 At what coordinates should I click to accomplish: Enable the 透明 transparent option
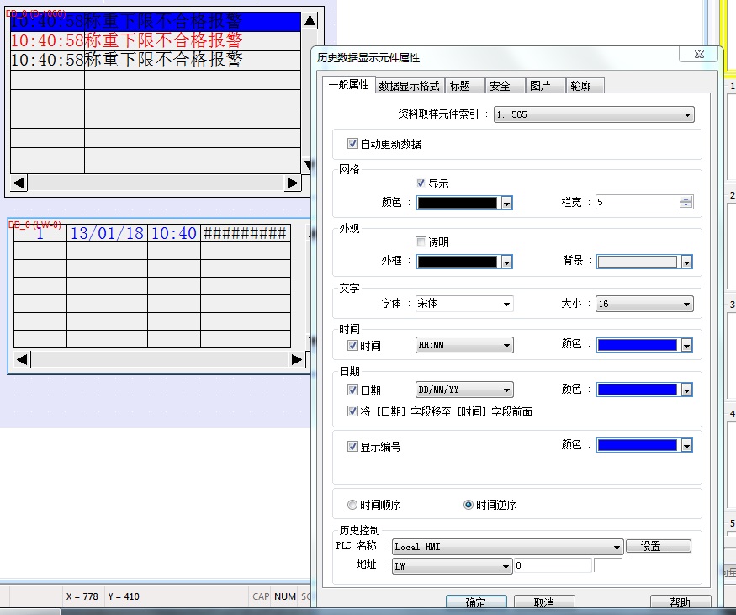click(x=421, y=242)
